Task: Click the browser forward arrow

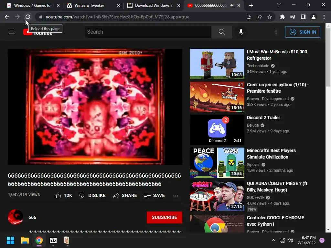Action: [17, 17]
